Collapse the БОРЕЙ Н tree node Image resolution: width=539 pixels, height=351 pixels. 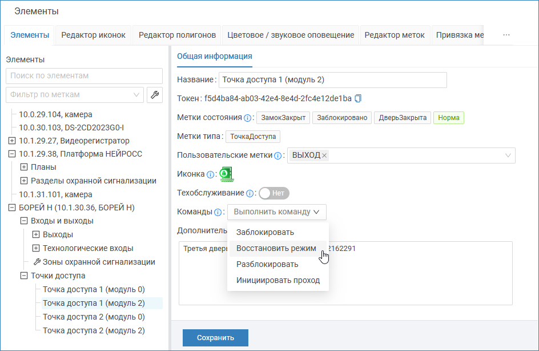(12, 208)
